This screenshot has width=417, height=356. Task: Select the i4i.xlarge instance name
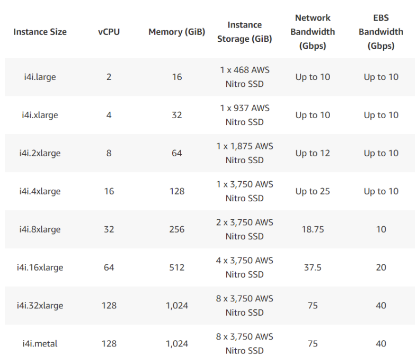coord(40,115)
